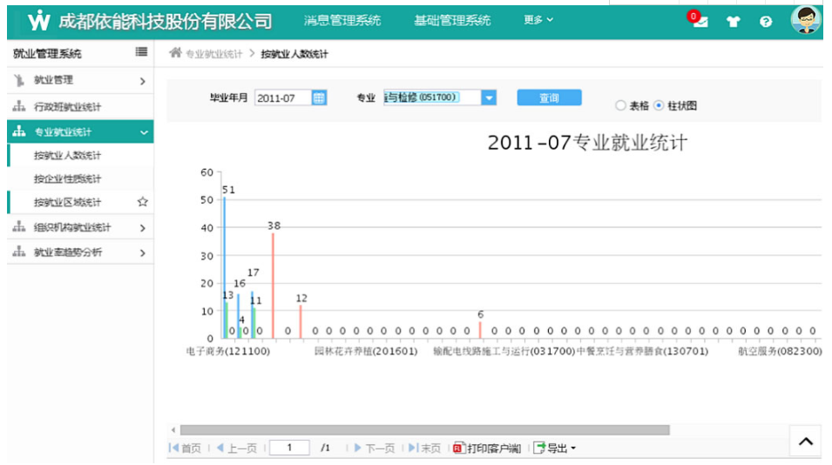
Task: Open 消息管理系统 in top navigation
Action: pyautogui.click(x=342, y=20)
